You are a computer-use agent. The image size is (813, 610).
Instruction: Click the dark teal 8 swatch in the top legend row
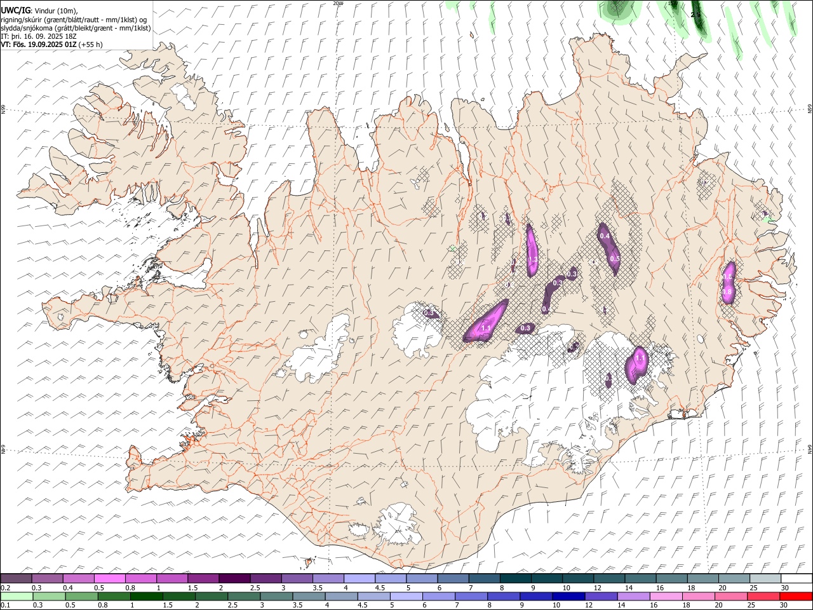pyautogui.click(x=515, y=579)
